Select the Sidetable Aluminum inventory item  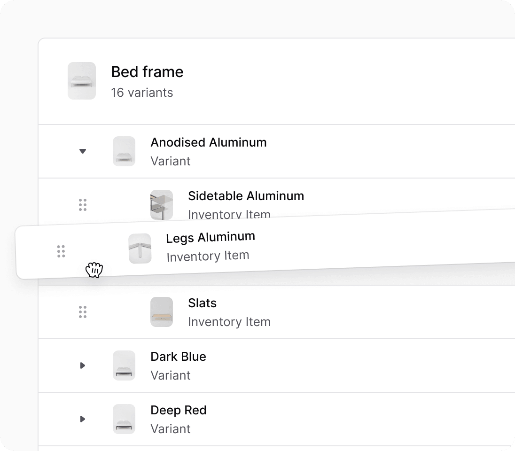(x=246, y=196)
